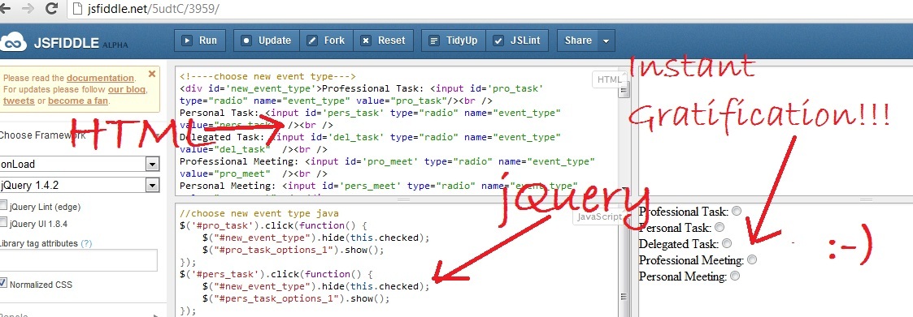913x317 pixels.
Task: Click the 'Delegated Task:' label in result
Action: point(678,244)
